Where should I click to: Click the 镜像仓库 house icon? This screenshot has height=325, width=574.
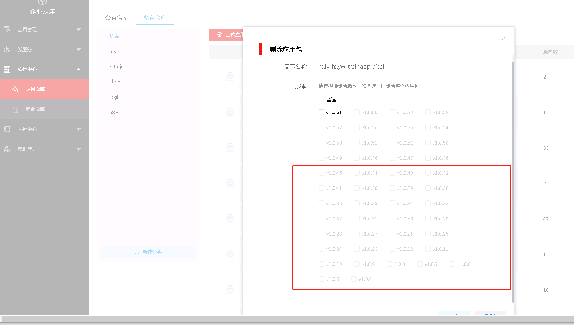tap(15, 109)
